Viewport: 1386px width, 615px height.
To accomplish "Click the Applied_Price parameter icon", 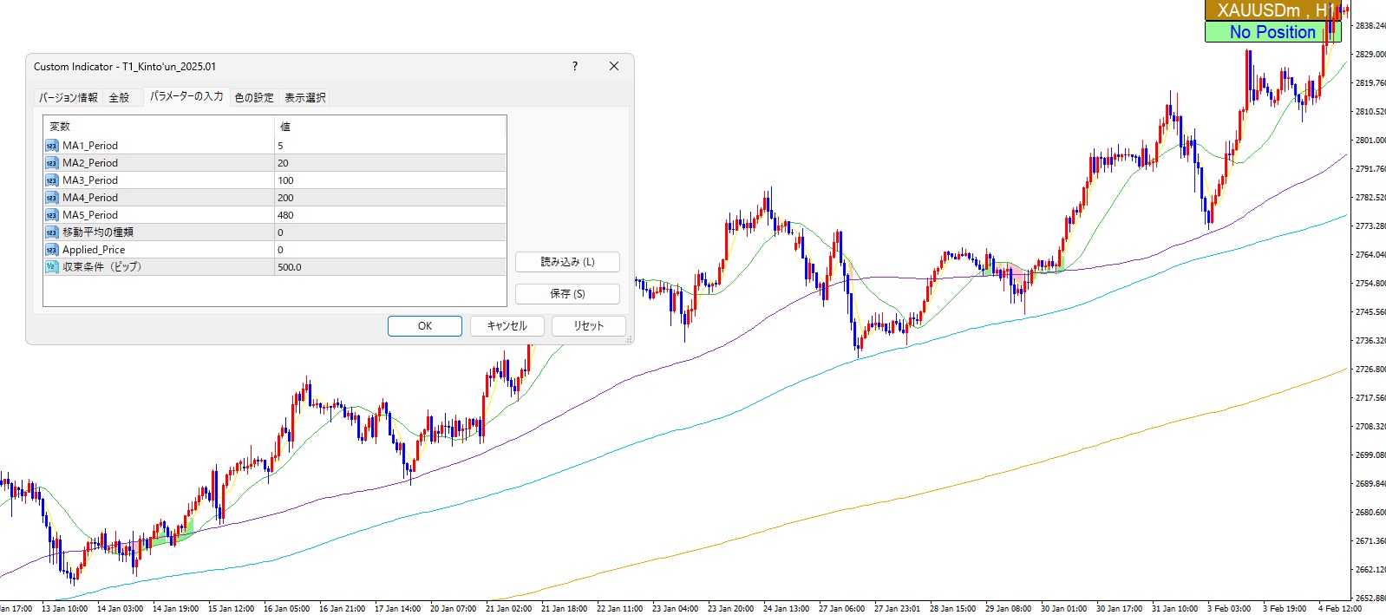I will pos(51,250).
